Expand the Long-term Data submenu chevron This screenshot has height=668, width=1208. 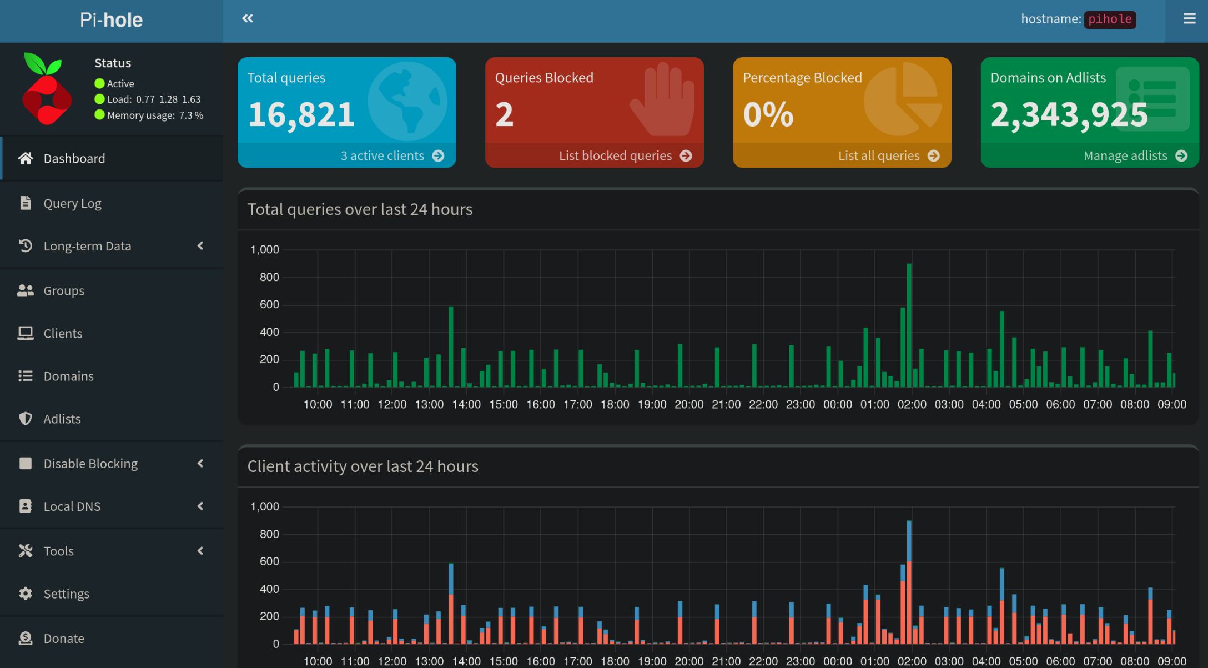click(200, 245)
